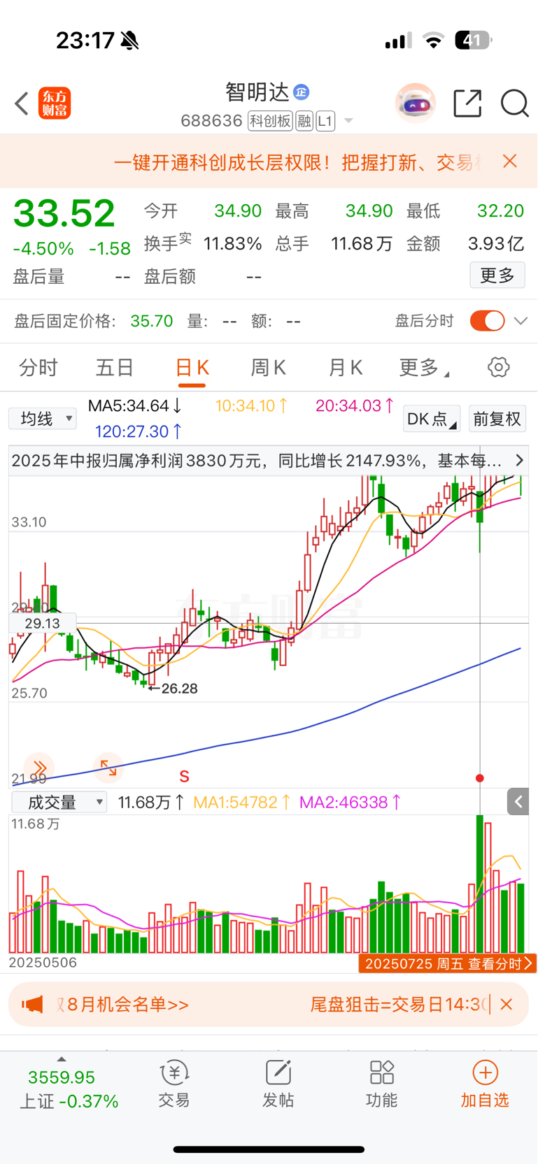The height and width of the screenshot is (1164, 538).
Task: Switch to the 周K tab
Action: tap(268, 367)
